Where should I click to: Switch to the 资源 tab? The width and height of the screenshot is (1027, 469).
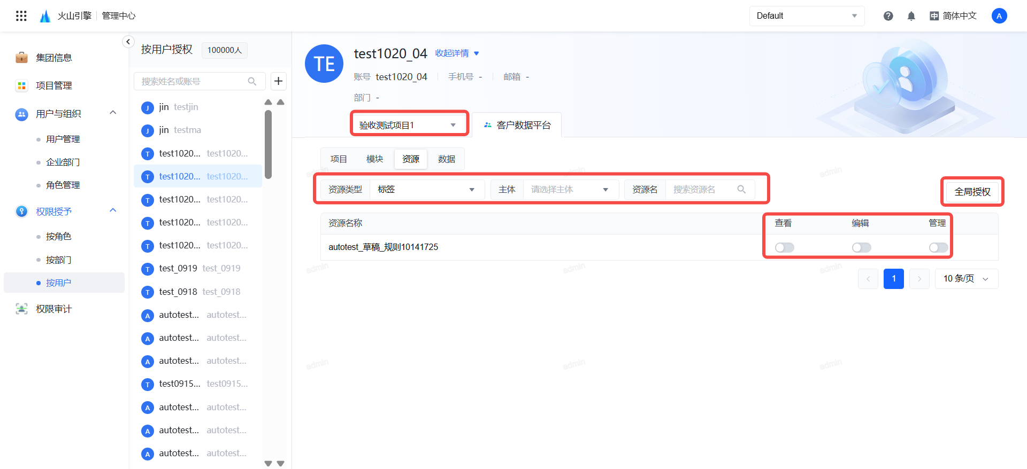tap(411, 159)
